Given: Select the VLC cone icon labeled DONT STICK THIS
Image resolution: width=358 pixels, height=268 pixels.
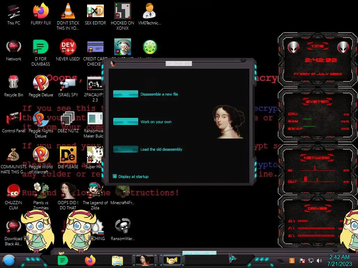Looking at the screenshot, I should point(68,16).
